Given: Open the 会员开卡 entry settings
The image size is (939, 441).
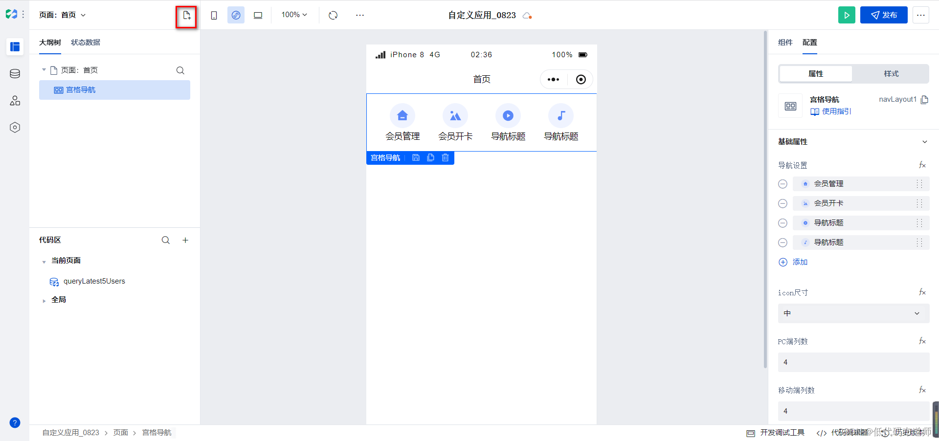Looking at the screenshot, I should pyautogui.click(x=861, y=203).
